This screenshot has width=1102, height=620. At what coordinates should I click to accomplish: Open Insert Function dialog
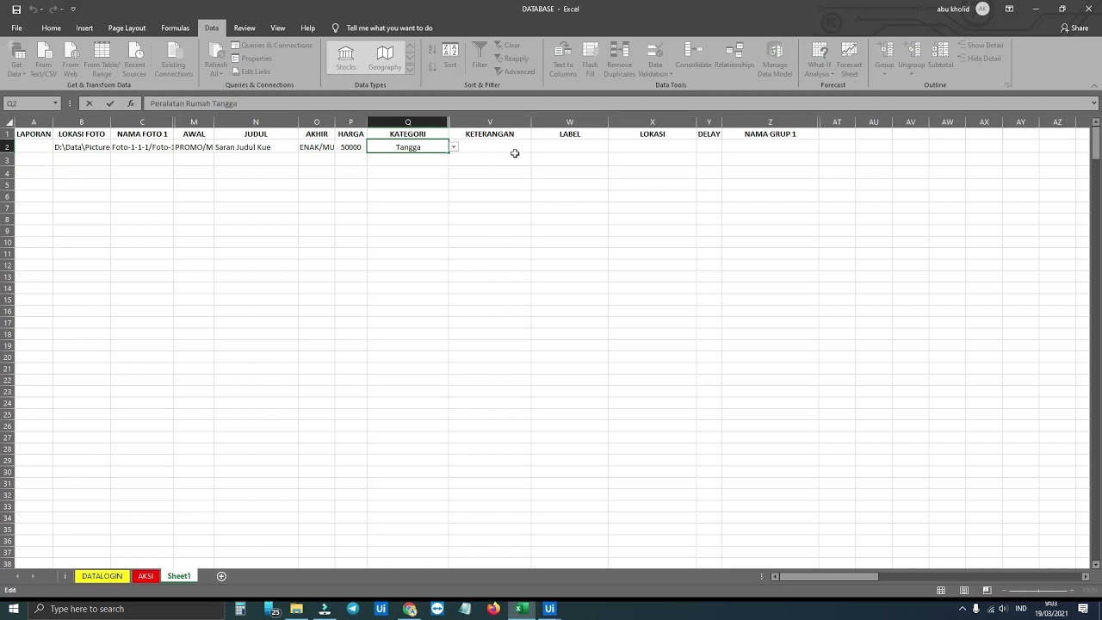[131, 103]
